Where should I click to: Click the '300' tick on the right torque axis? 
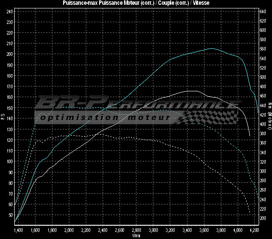pos(262,171)
